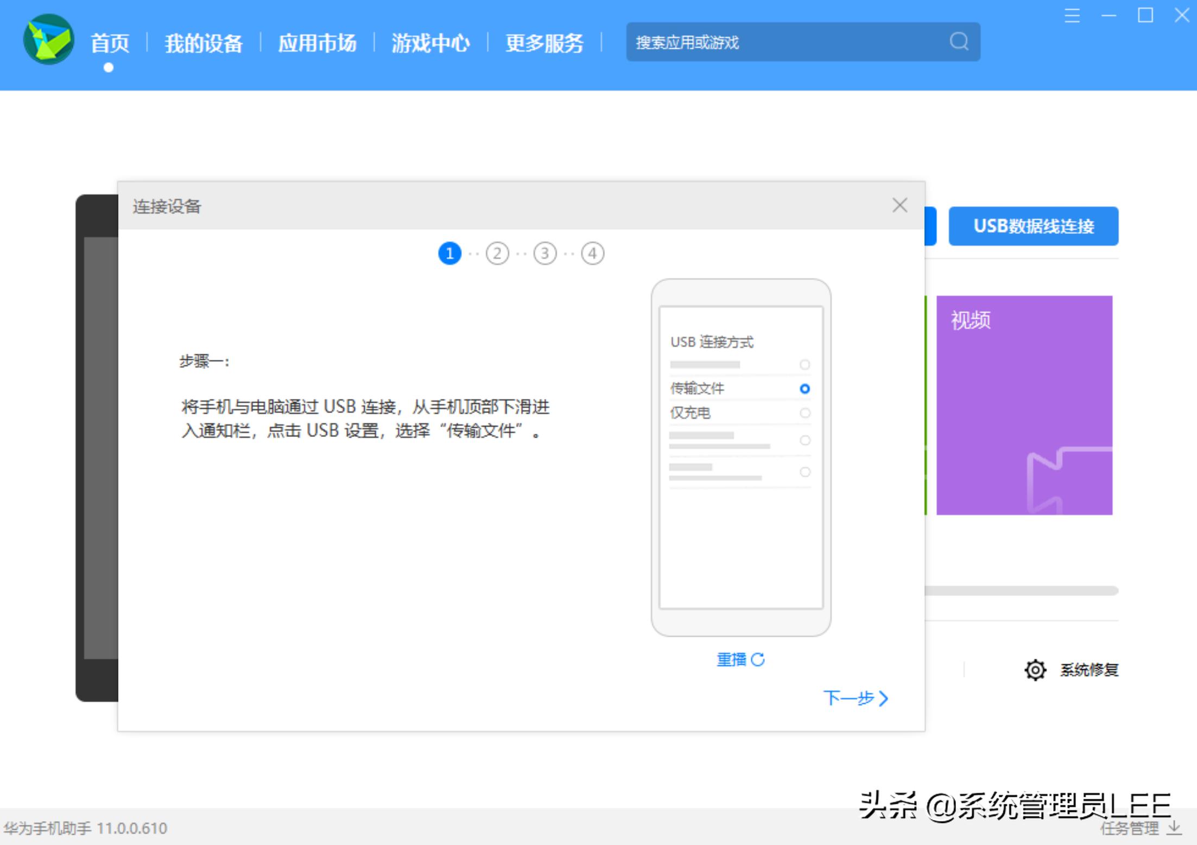The height and width of the screenshot is (845, 1197).
Task: Open the hamburger menu in the title bar
Action: (x=1072, y=16)
